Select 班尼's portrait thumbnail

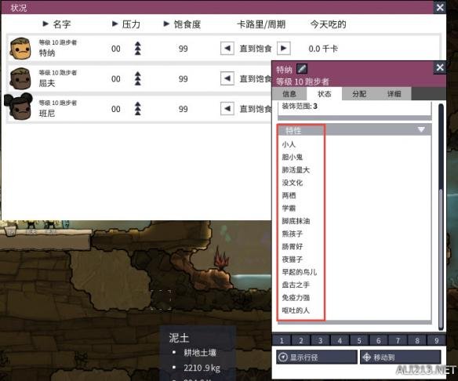click(x=19, y=107)
